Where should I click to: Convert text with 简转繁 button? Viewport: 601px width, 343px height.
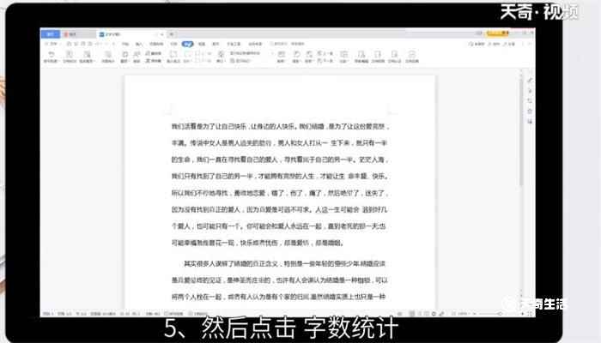point(154,61)
